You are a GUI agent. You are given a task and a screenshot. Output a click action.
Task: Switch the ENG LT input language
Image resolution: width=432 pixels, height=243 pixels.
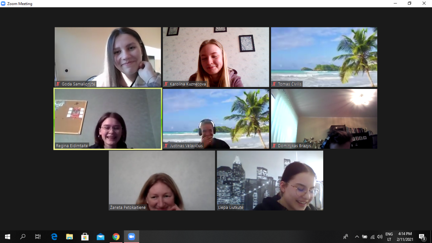tap(389, 237)
